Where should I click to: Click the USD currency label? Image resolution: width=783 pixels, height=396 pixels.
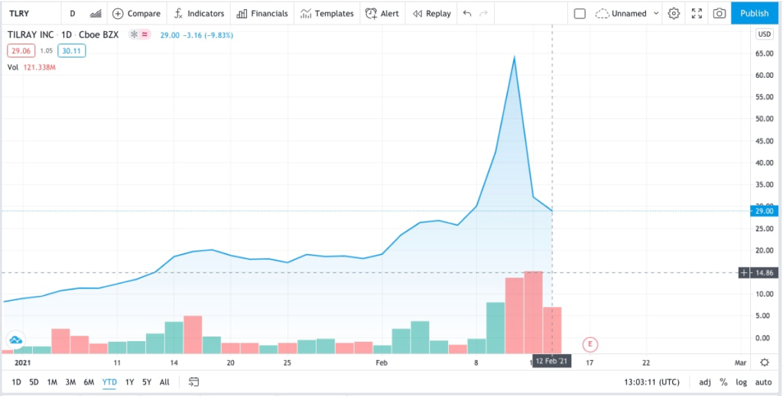point(764,34)
